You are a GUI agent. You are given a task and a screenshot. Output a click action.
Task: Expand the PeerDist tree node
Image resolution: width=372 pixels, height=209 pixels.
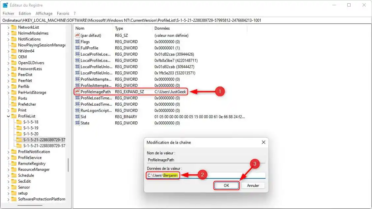click(8, 75)
